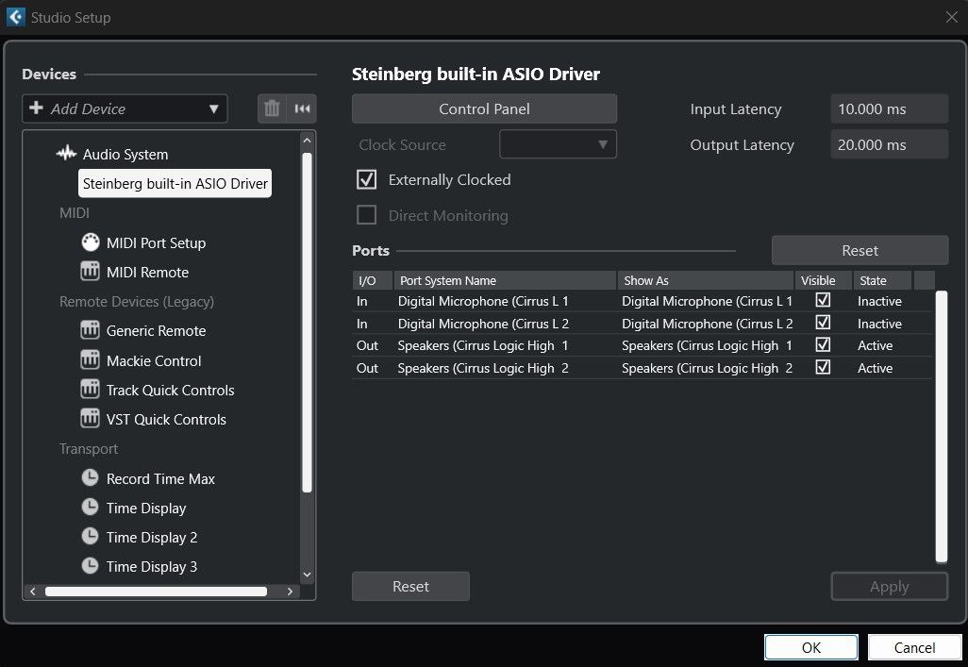
Task: Open the ASIO Control Panel button
Action: [484, 108]
